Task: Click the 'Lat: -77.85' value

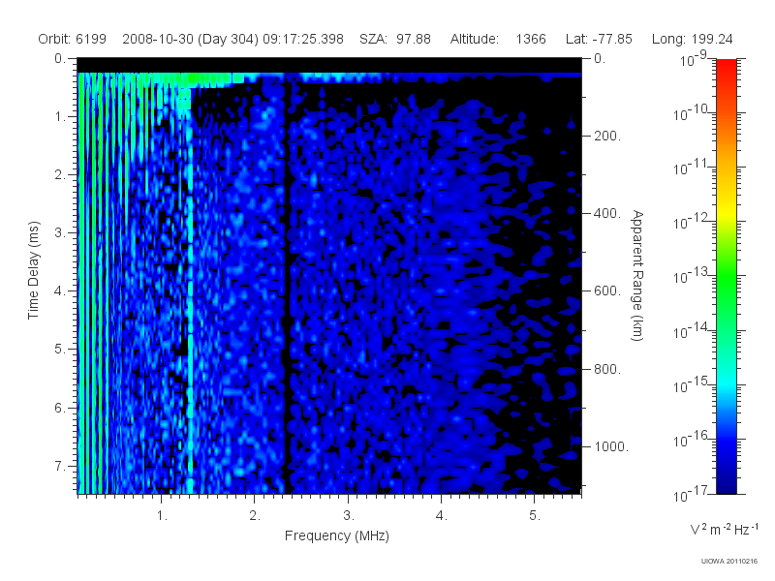Action: tap(599, 39)
